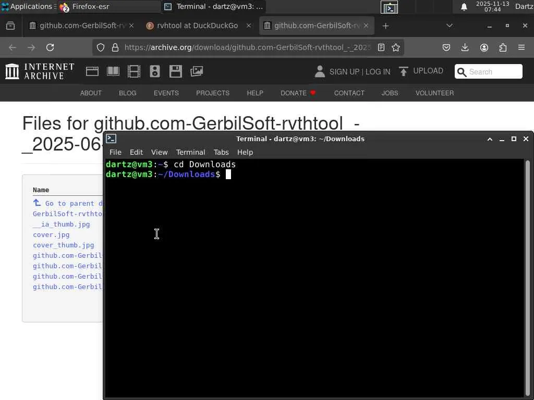534x400 pixels.
Task: Open the __ia_thumb.jpg file link
Action: point(62,224)
